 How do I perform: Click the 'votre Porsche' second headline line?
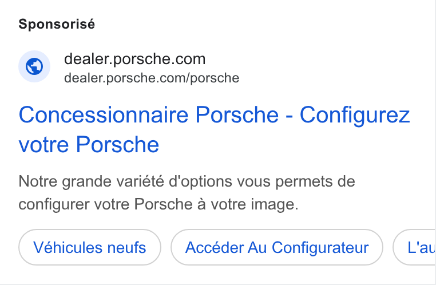tap(89, 144)
